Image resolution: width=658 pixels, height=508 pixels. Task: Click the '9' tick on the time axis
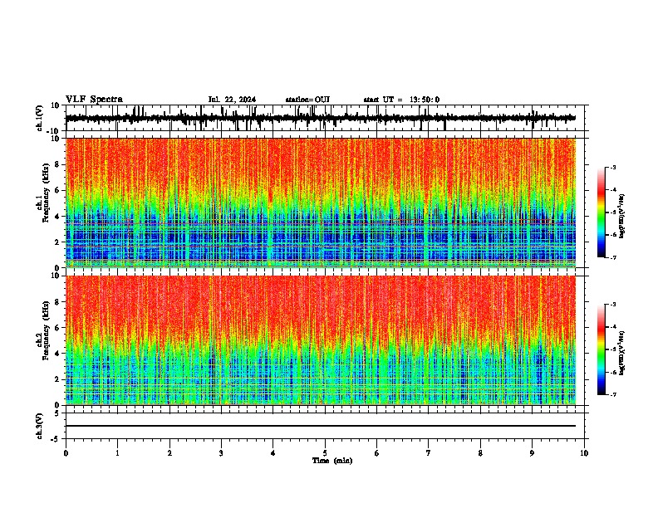(x=532, y=453)
